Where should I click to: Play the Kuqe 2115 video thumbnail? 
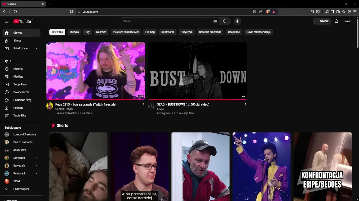96,71
